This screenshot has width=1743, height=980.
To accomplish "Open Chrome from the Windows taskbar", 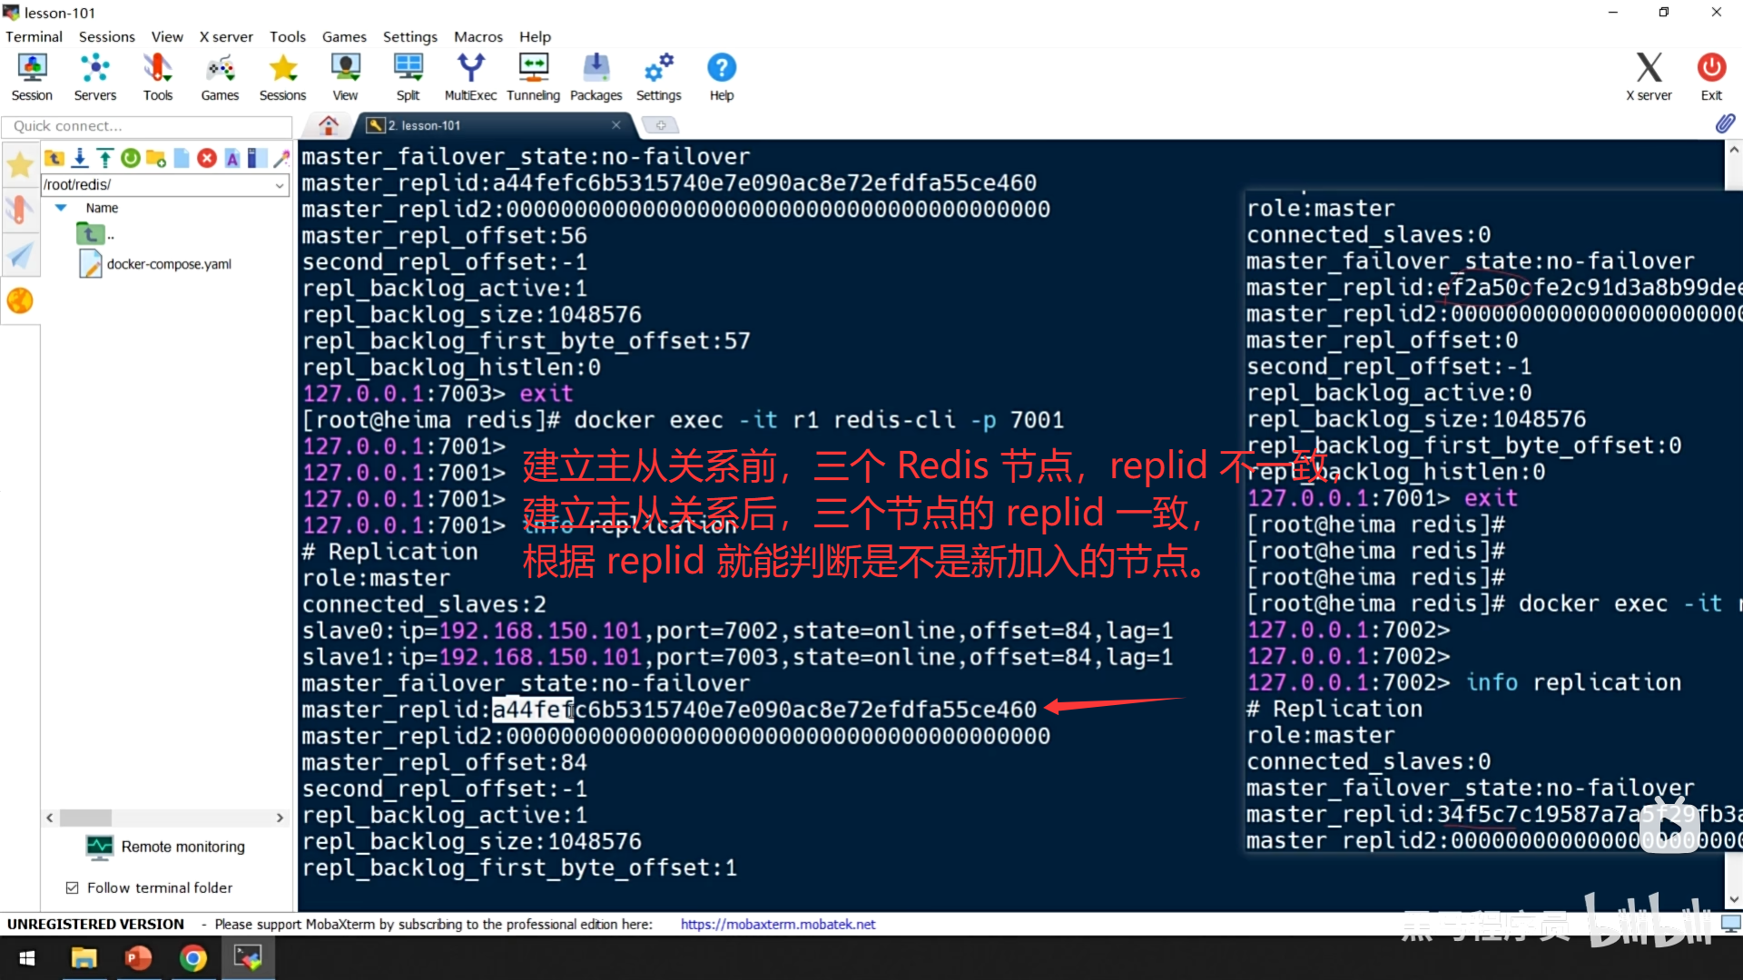I will (x=193, y=958).
